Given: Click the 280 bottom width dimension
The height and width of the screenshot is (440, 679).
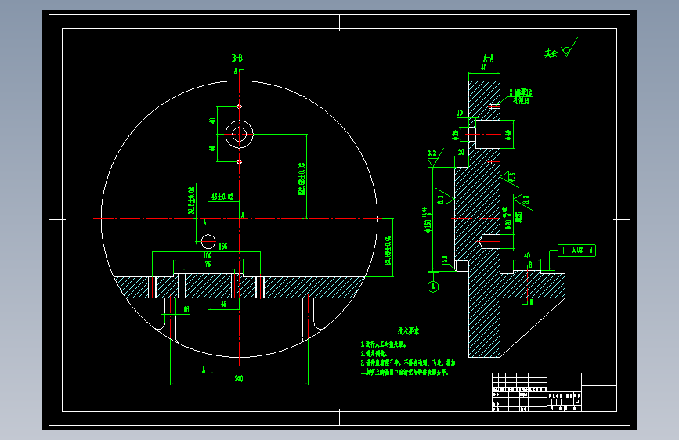Looking at the screenshot, I should pyautogui.click(x=239, y=378).
